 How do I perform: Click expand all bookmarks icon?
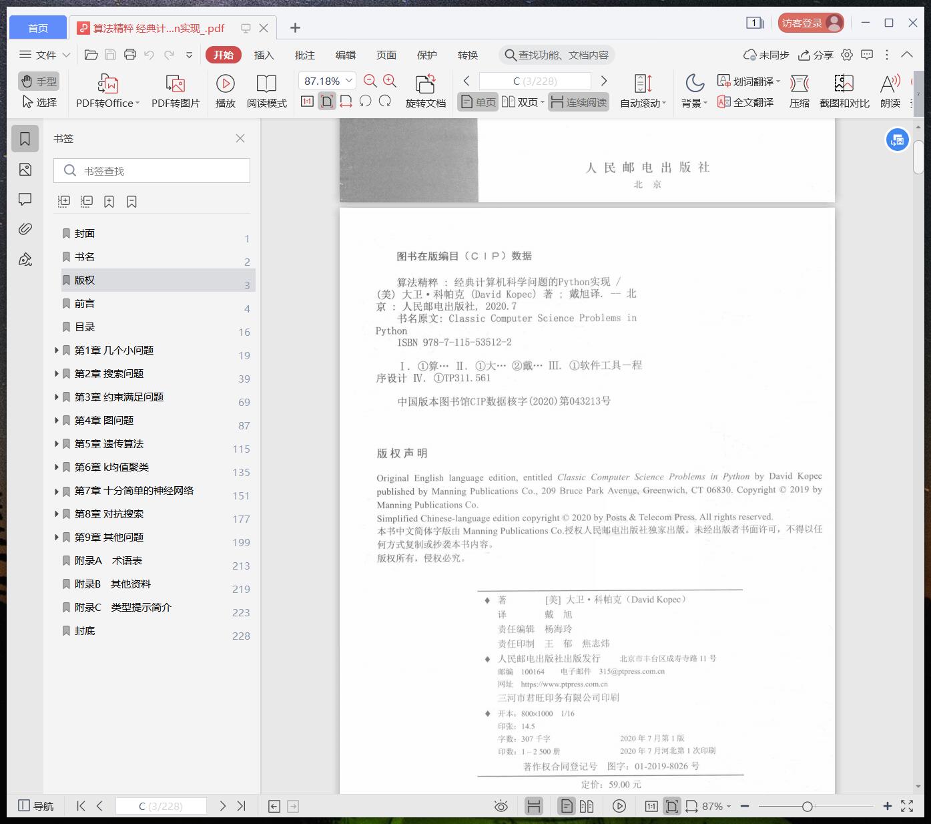click(x=64, y=201)
